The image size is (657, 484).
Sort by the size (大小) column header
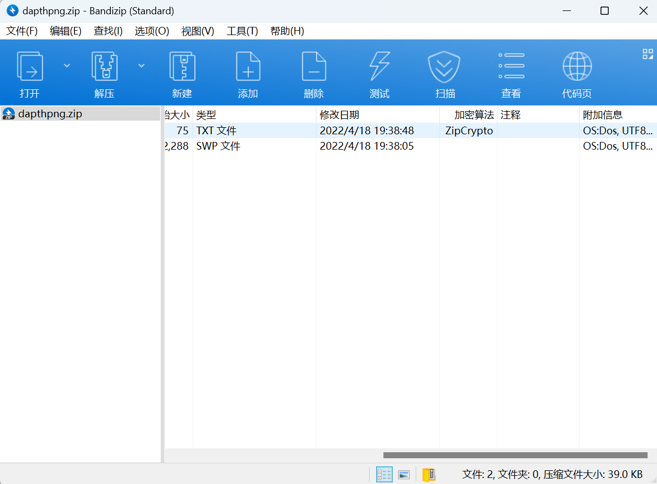178,115
